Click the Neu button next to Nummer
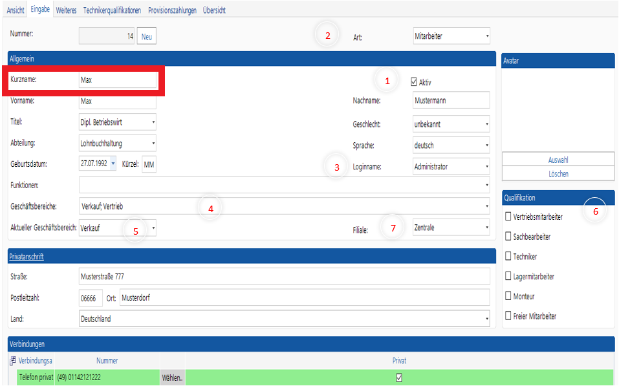The width and height of the screenshot is (619, 386). point(147,36)
